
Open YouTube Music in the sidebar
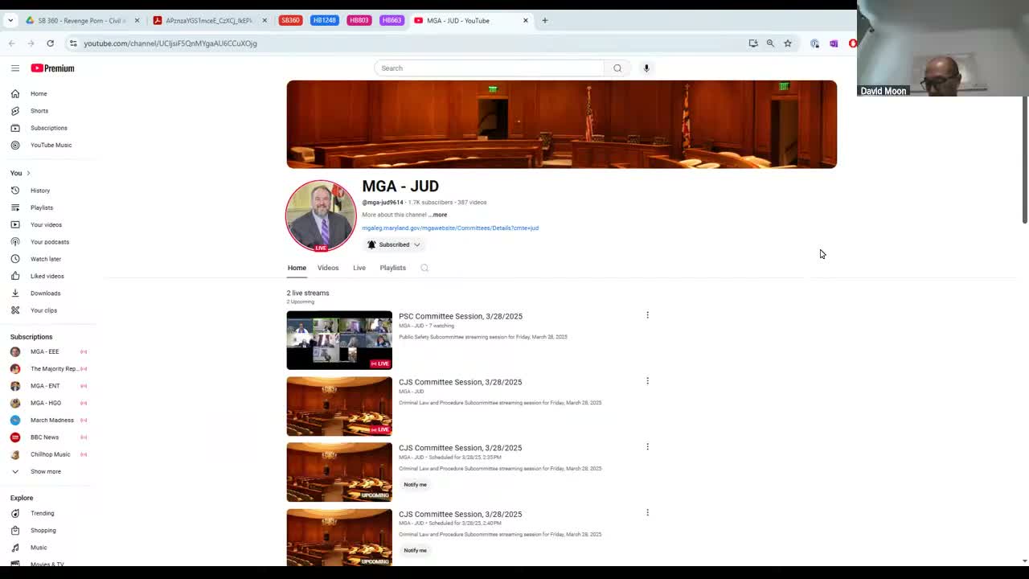coord(52,145)
